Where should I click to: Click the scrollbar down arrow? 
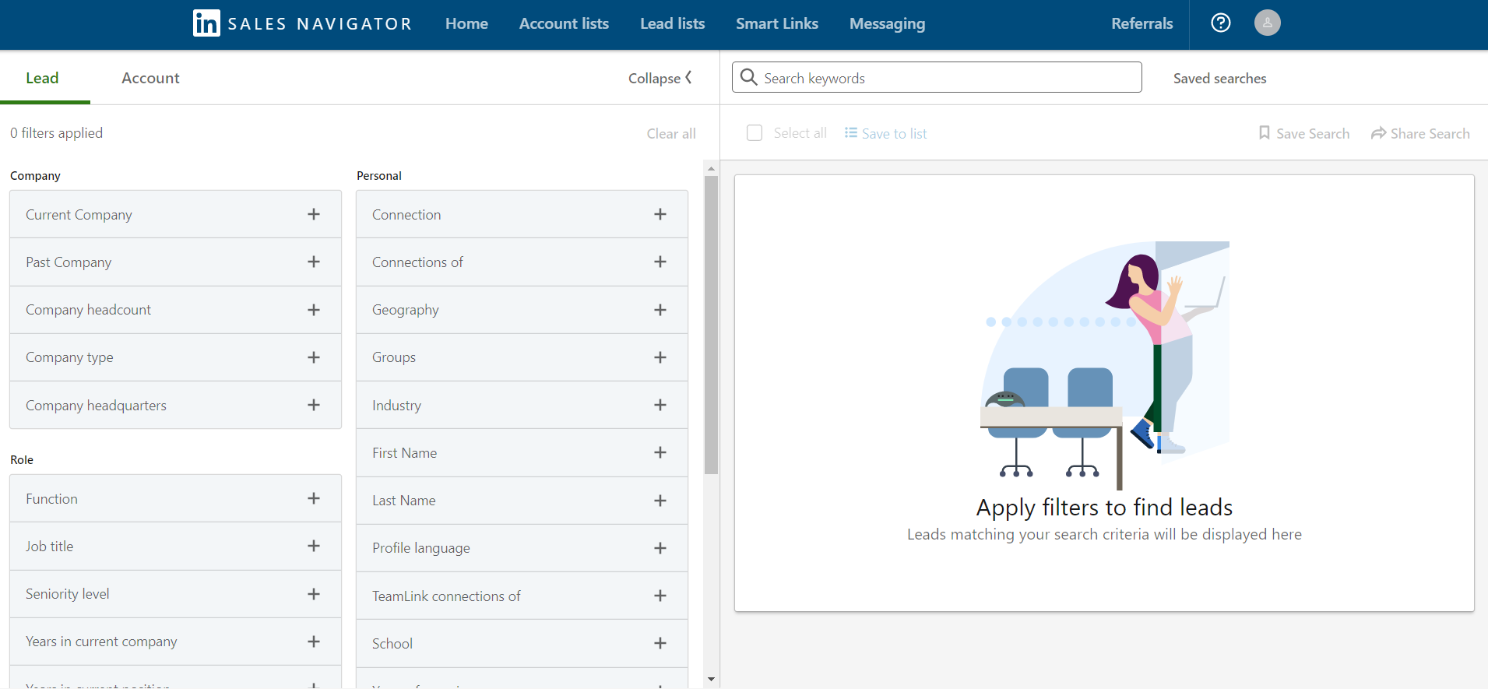tap(711, 680)
